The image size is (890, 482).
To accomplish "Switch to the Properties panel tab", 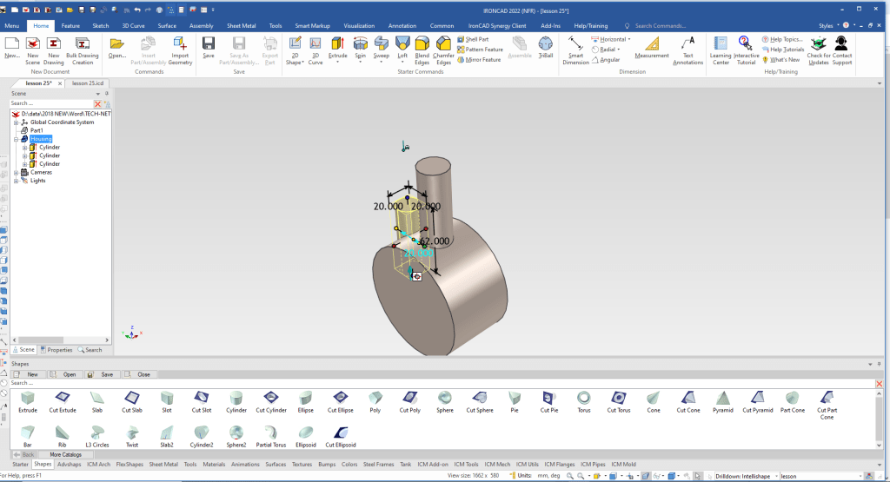I will click(56, 350).
